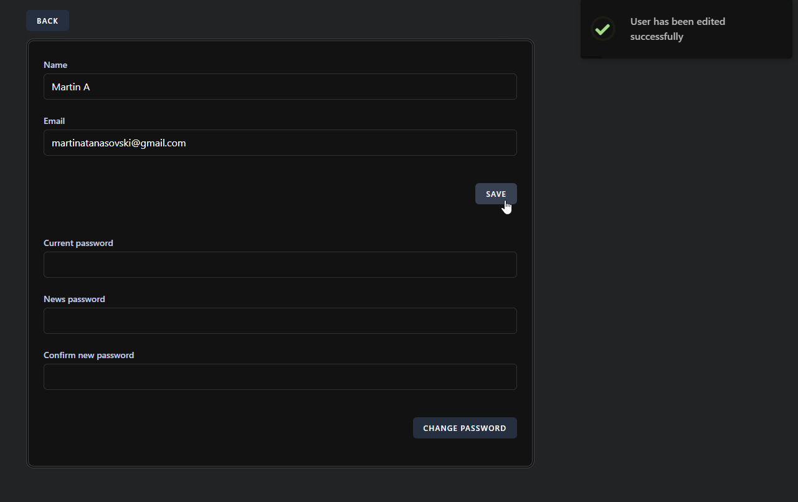Viewport: 798px width, 502px height.
Task: Click empty form area left of SAVE
Action: tap(249, 194)
